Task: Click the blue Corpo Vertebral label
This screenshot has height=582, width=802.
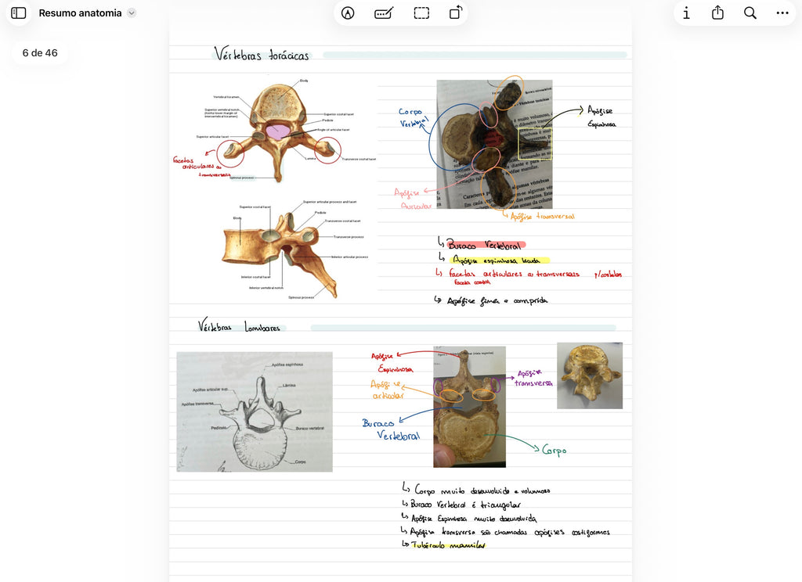Action: (412, 117)
